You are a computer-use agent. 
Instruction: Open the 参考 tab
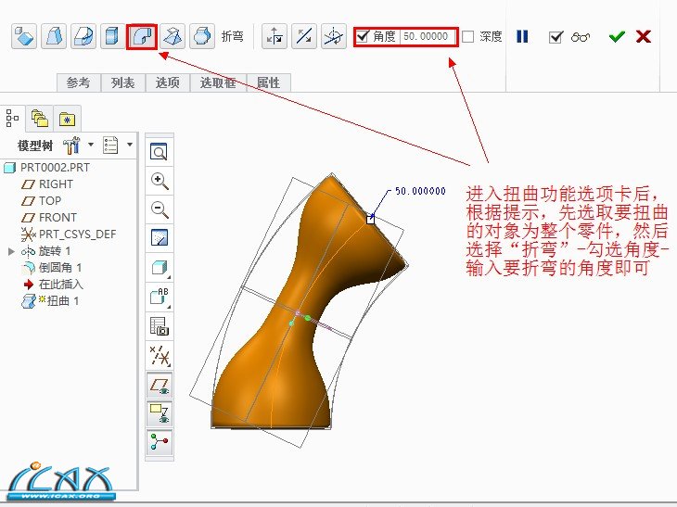79,82
